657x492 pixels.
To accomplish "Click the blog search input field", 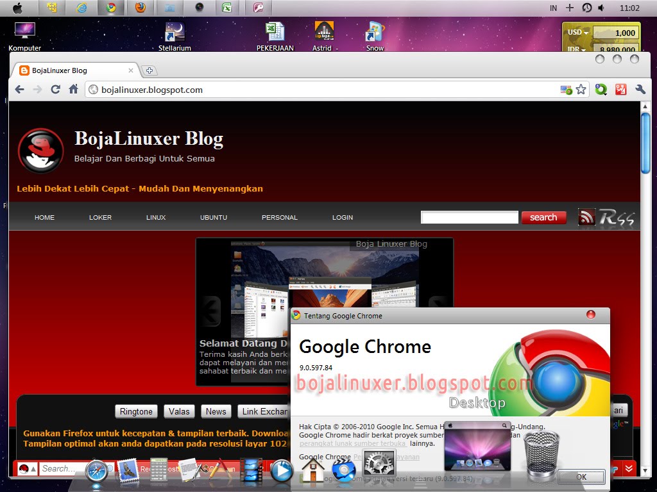I will (x=469, y=217).
